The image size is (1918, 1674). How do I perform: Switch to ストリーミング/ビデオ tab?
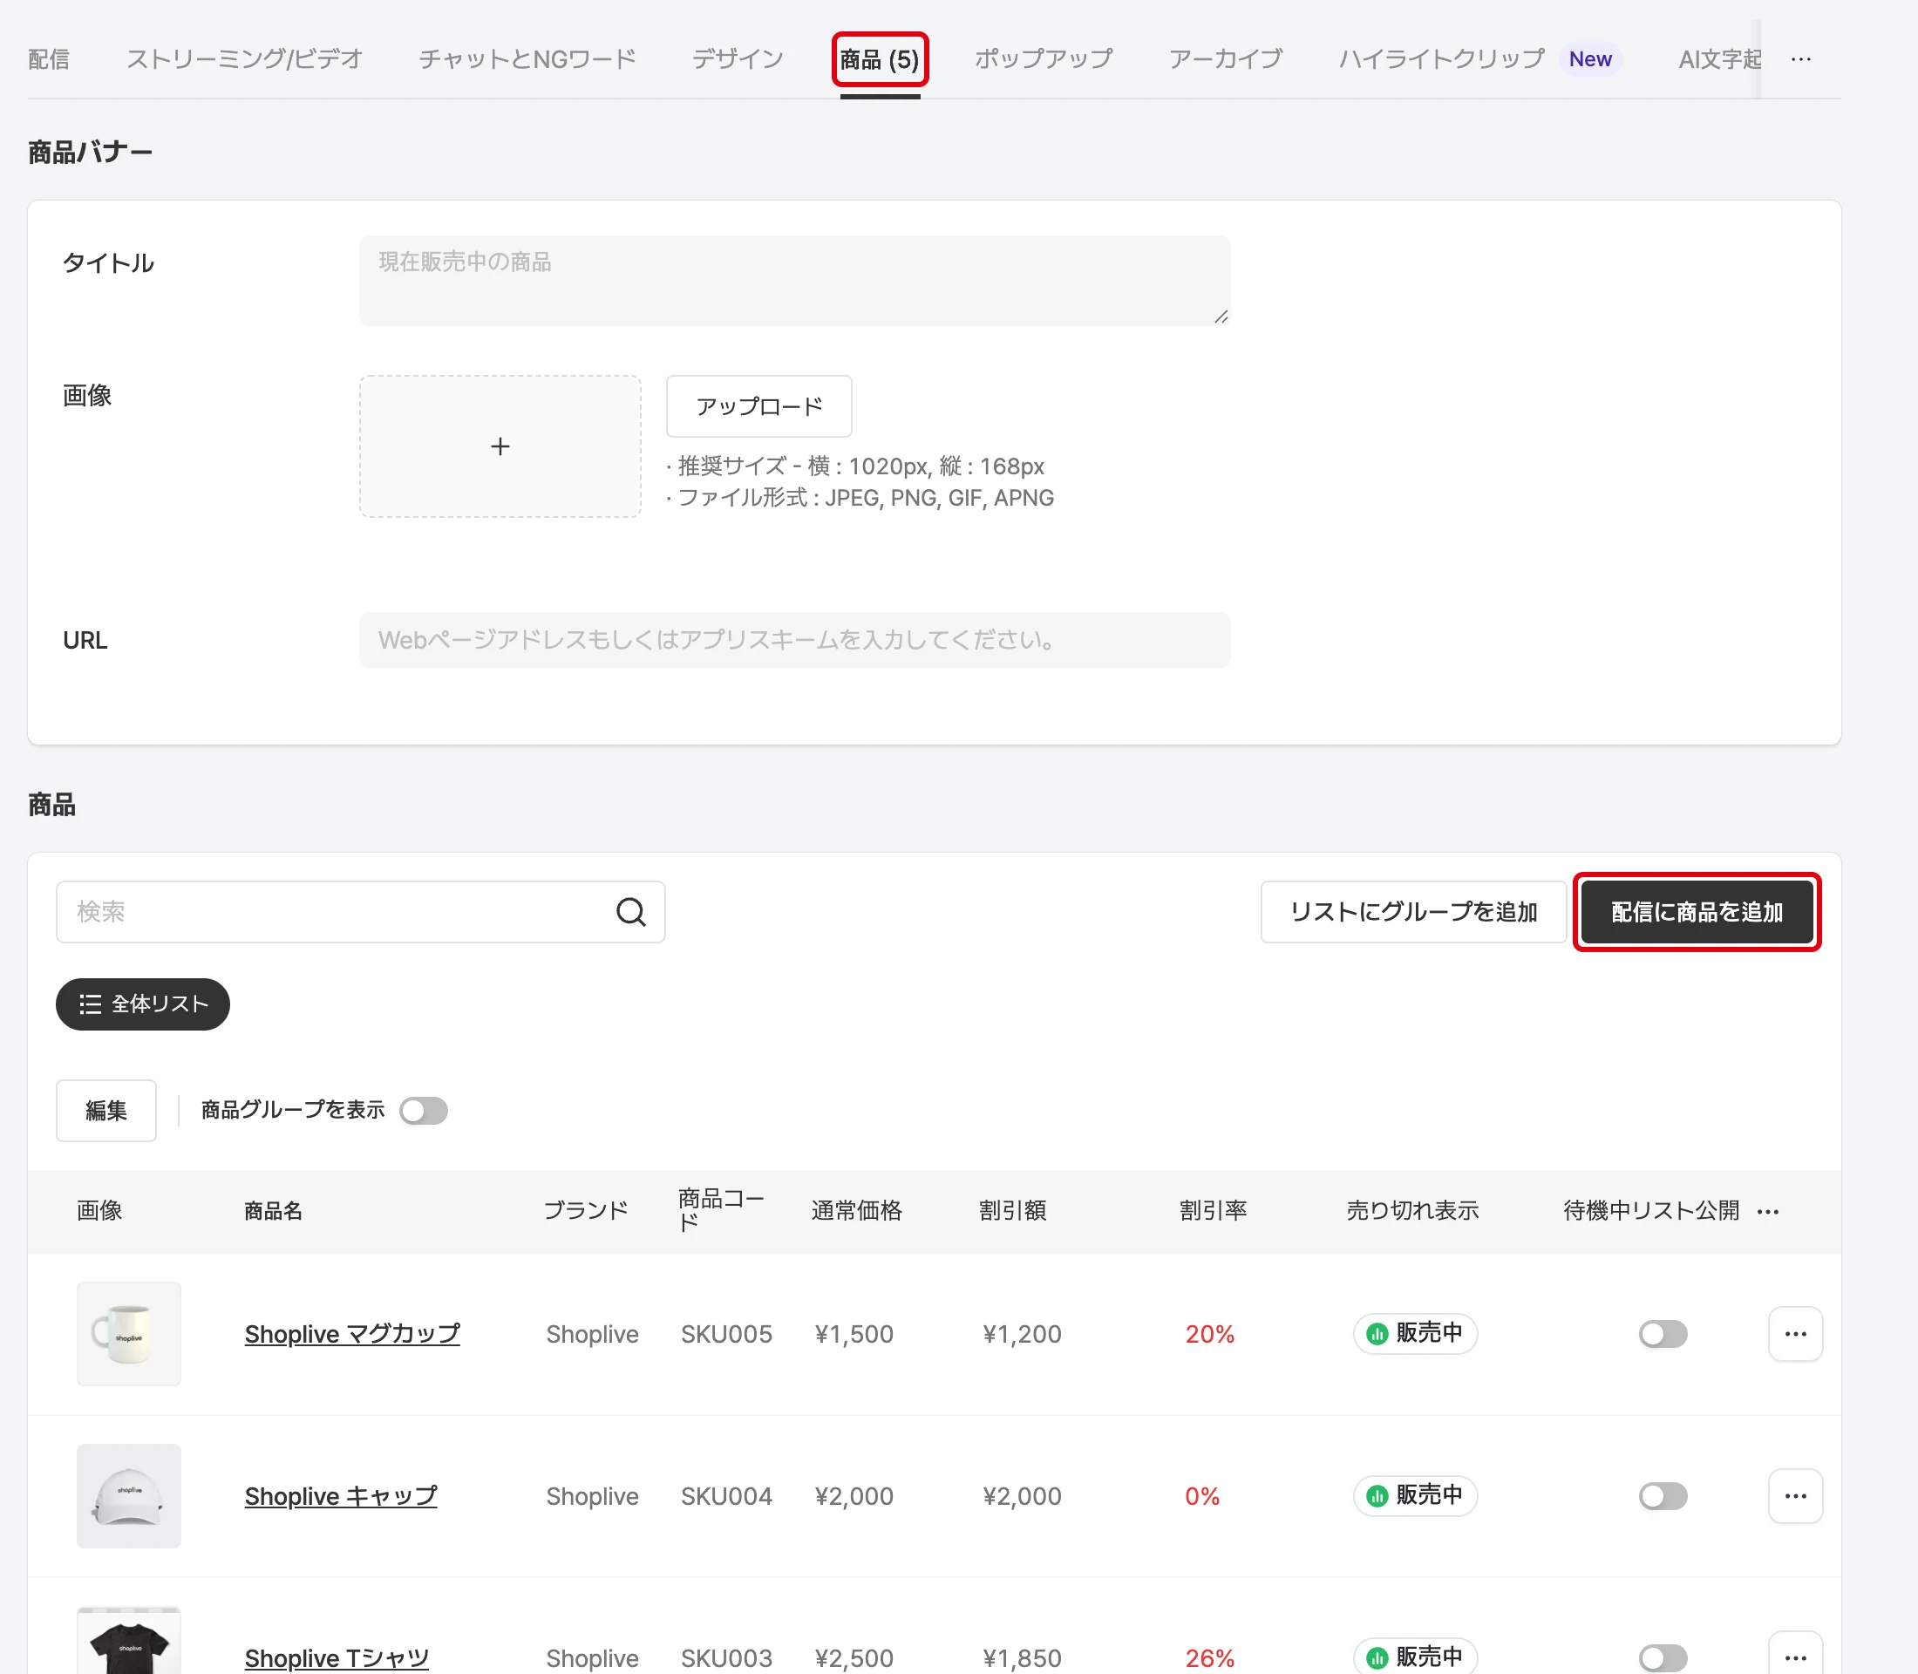coord(244,59)
